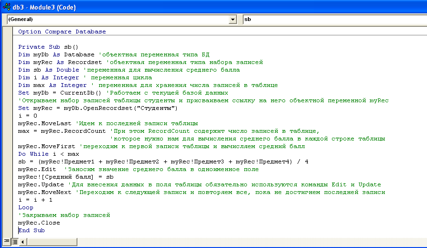Click the Full Module View button
The image size is (427, 248).
pyautogui.click(x=15, y=241)
